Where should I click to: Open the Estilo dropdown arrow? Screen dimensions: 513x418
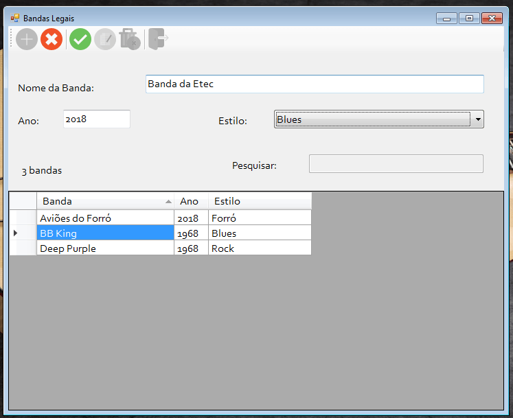coord(478,119)
